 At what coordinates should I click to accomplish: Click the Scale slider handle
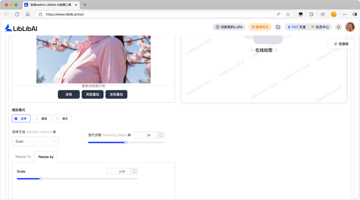(41, 179)
